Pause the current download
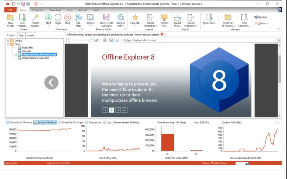 coord(58,20)
